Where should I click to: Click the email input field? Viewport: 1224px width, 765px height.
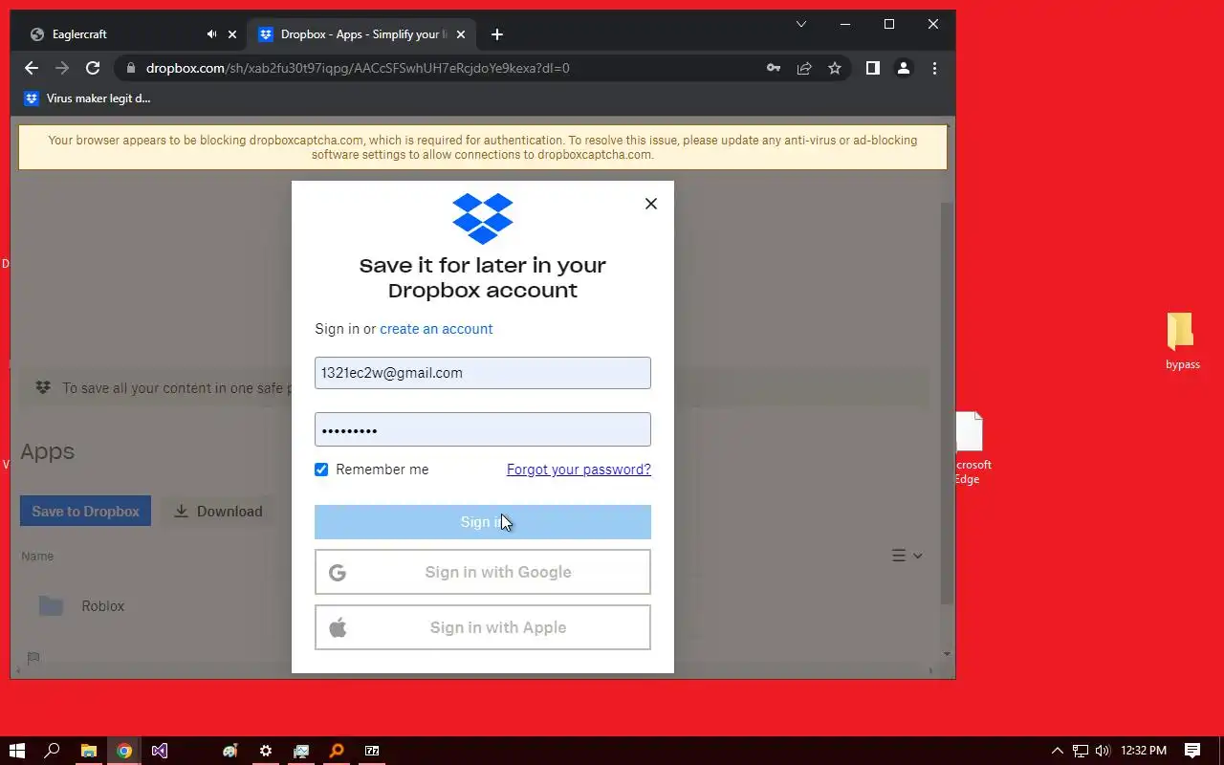[483, 373]
